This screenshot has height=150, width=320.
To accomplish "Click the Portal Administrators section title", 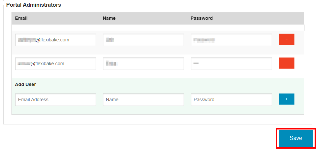I will click(x=34, y=5).
